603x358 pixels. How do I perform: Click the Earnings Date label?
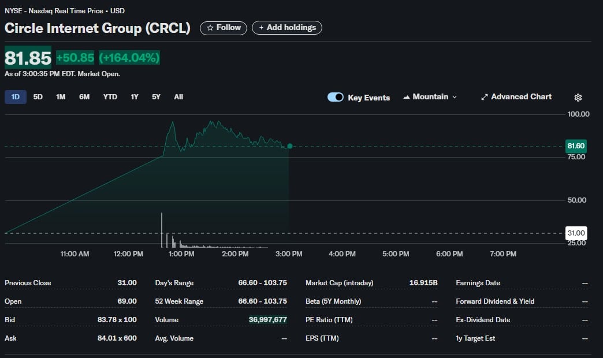point(478,282)
